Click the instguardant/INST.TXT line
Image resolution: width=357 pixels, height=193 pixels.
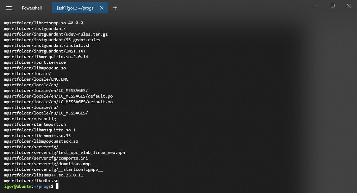pos(45,51)
